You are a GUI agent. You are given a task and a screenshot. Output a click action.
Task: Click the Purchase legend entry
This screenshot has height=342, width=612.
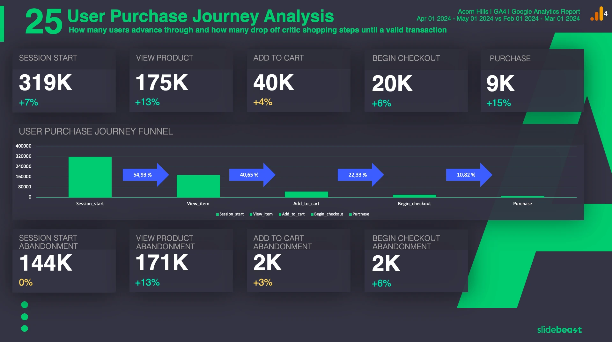tap(359, 214)
